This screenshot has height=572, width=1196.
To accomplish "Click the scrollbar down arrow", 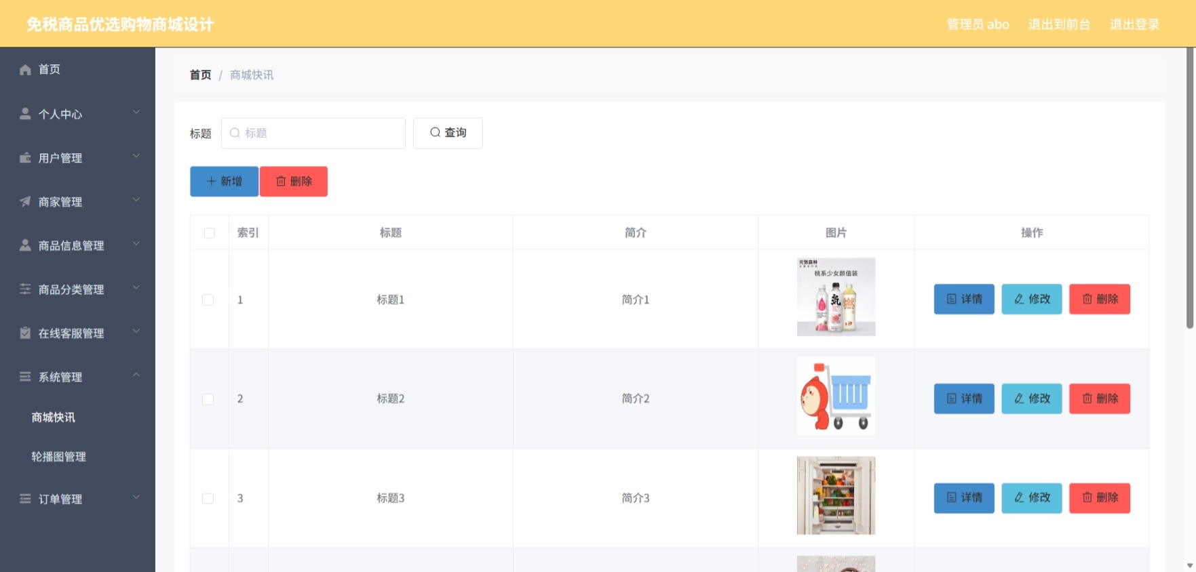I will coord(1190,565).
